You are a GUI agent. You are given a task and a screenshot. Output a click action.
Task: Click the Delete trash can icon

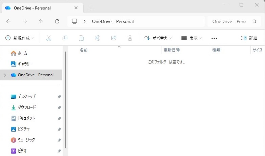(130, 38)
